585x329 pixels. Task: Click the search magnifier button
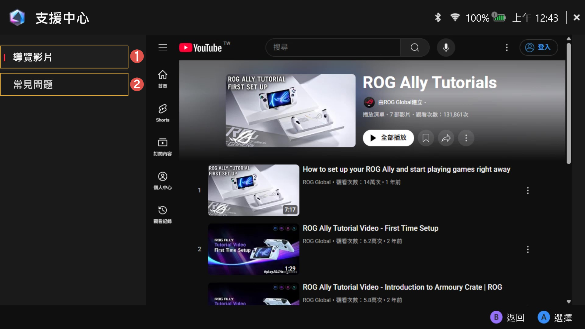[415, 48]
